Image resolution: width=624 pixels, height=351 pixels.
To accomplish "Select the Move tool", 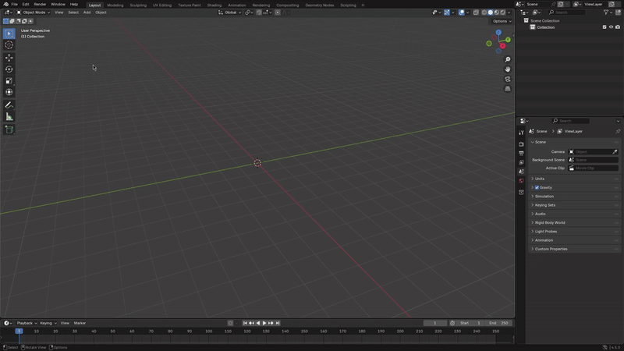I will (x=9, y=58).
